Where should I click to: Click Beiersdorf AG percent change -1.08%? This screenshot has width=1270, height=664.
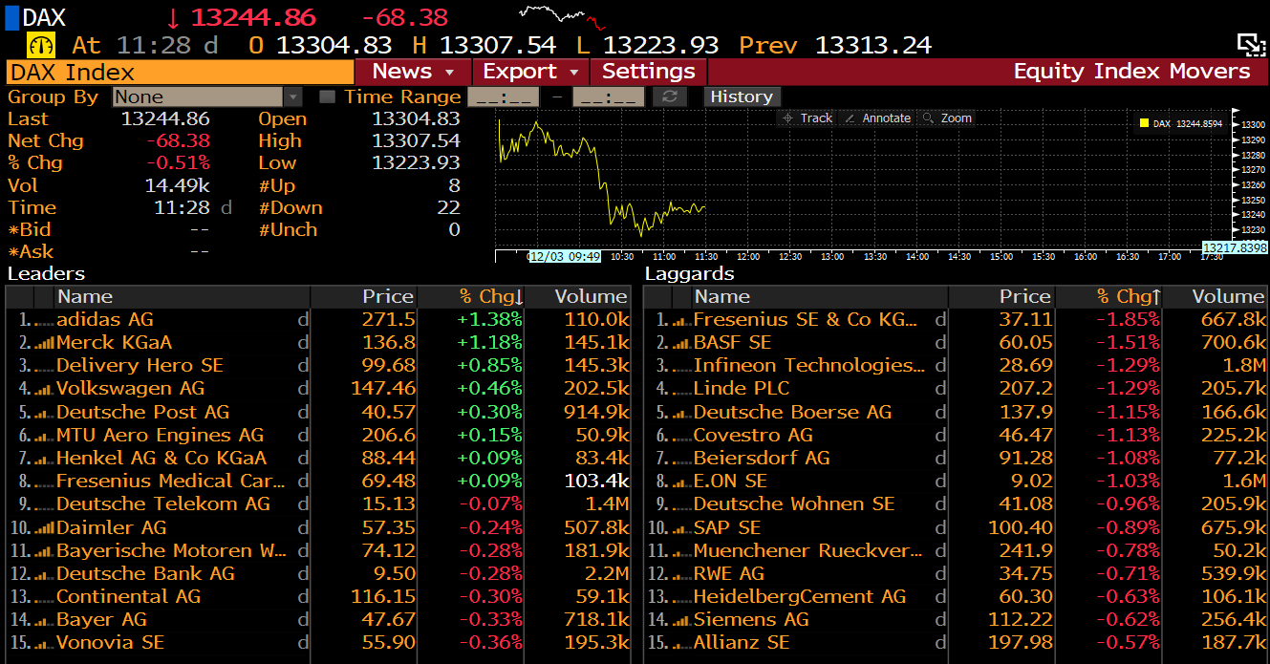[x=1128, y=458]
